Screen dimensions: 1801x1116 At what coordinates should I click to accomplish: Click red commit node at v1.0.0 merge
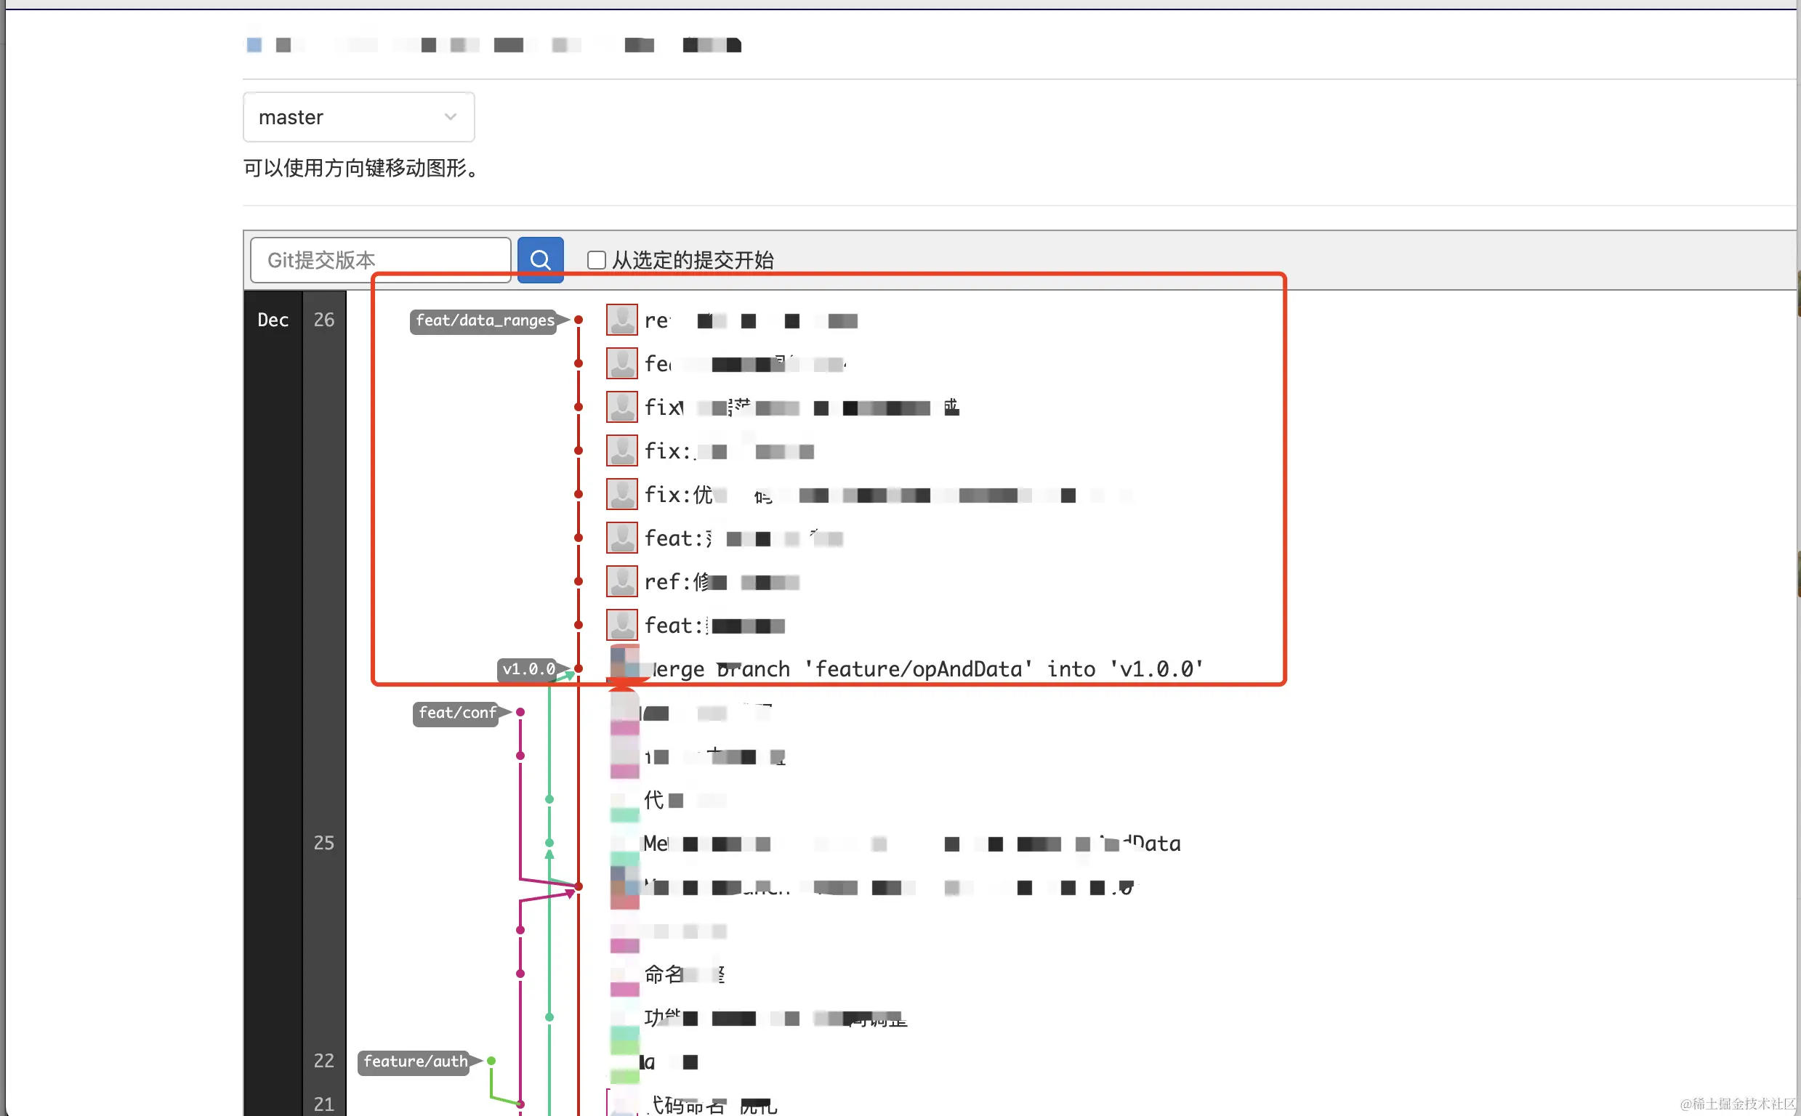click(x=579, y=668)
